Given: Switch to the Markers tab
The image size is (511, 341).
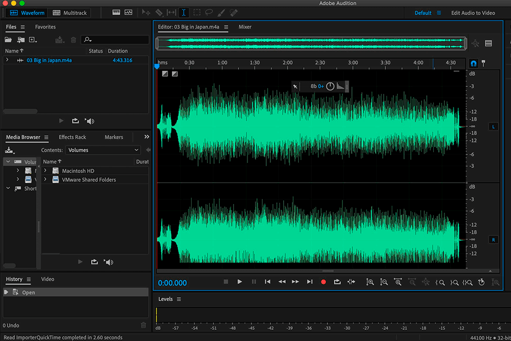Looking at the screenshot, I should pyautogui.click(x=114, y=137).
